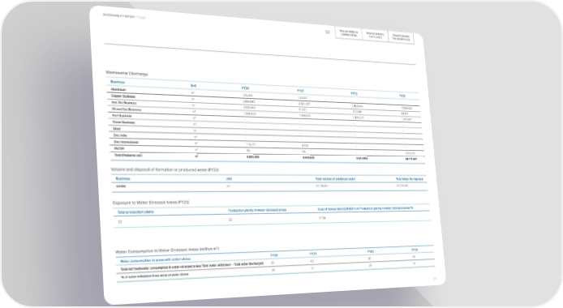Viewport: 563px width, 308px height.
Task: Click the Total production plants column header
Action: click(135, 212)
